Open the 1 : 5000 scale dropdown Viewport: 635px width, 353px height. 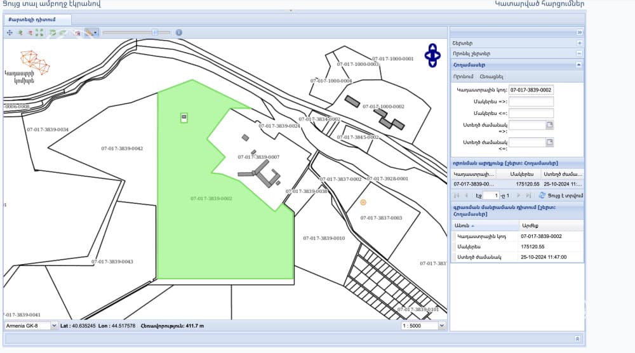pos(442,326)
